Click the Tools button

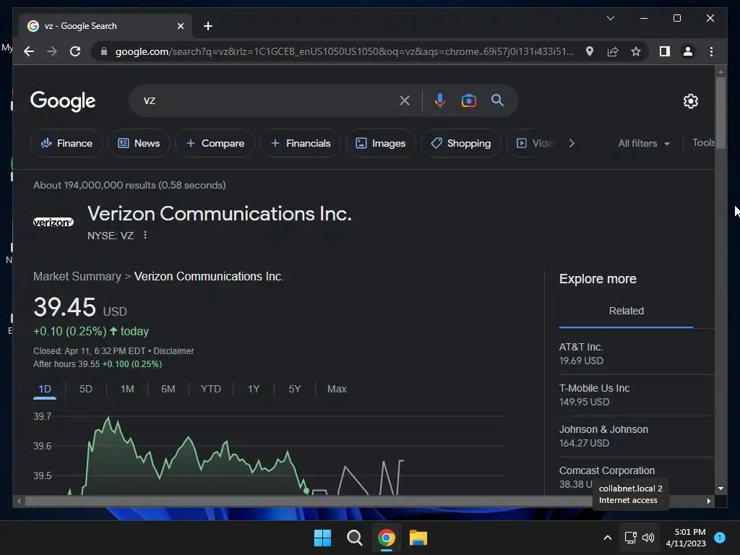click(x=704, y=142)
